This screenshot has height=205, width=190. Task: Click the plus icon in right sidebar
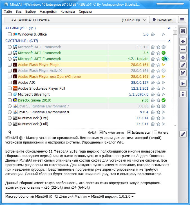point(183,41)
